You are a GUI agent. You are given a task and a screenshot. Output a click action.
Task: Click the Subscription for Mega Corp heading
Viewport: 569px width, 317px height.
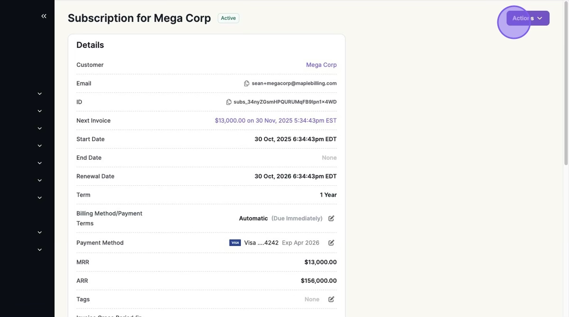[139, 18]
